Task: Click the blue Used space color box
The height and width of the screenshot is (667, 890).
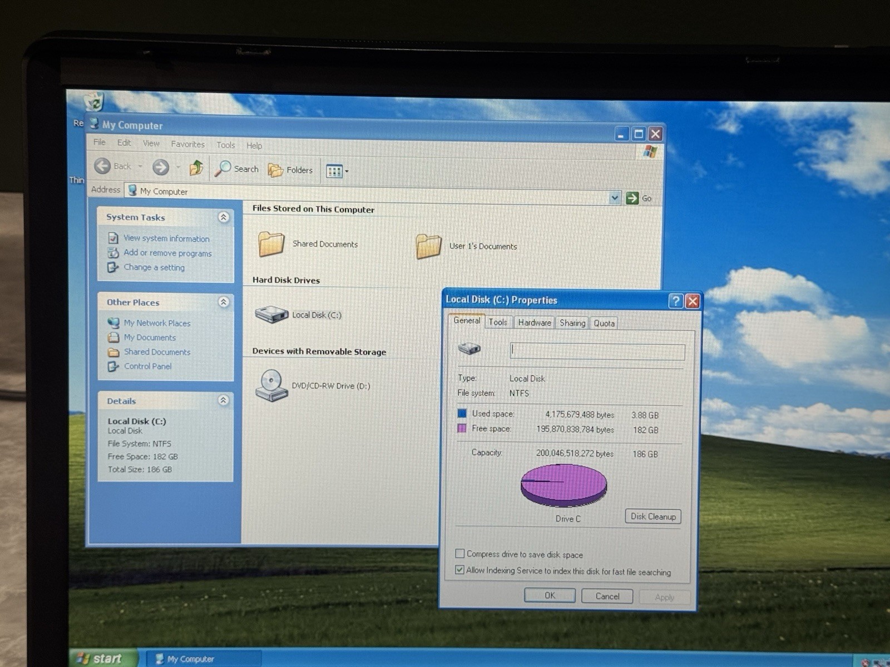Action: [462, 414]
